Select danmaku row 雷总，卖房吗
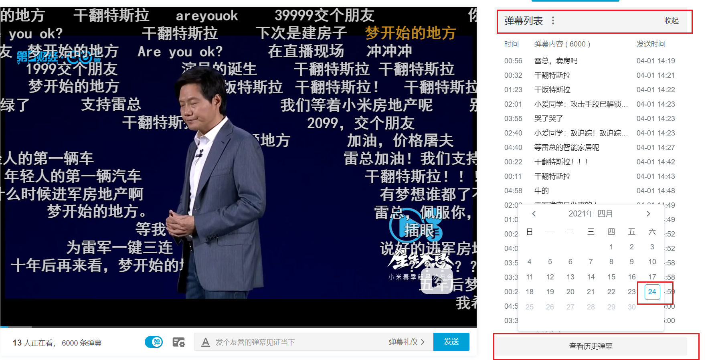The height and width of the screenshot is (360, 714). tap(591, 61)
